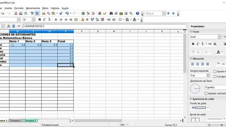Click the Undo icon
The height and width of the screenshot is (127, 226).
(x=67, y=13)
